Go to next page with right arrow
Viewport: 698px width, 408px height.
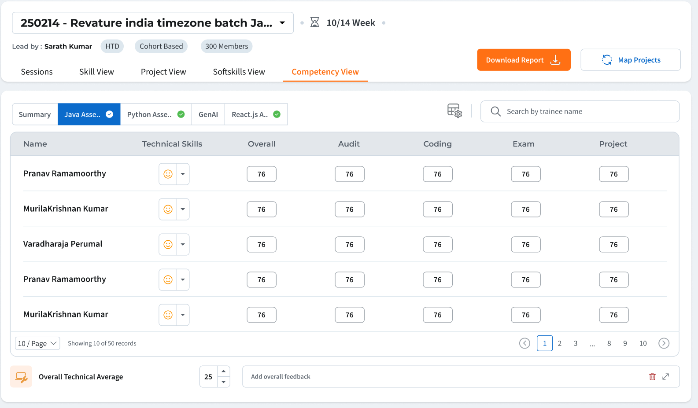click(x=664, y=343)
